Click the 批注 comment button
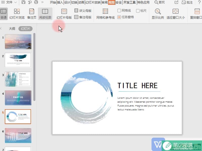 pyautogui.click(x=187, y=2)
